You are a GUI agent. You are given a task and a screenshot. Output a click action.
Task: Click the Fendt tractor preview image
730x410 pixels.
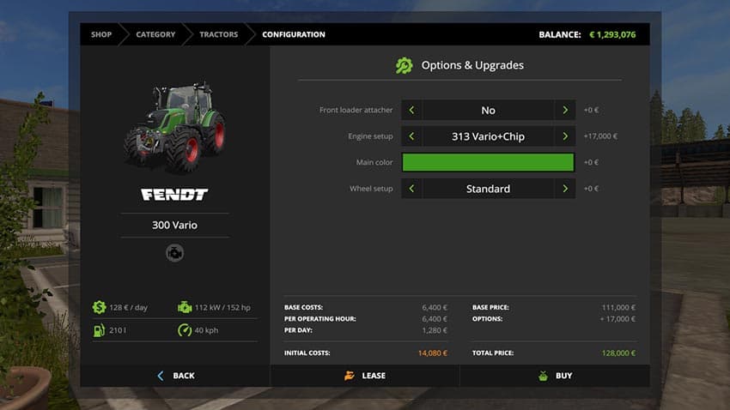(x=174, y=127)
